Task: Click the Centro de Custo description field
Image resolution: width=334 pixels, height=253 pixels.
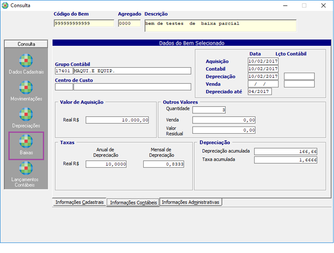Action: [x=132, y=87]
